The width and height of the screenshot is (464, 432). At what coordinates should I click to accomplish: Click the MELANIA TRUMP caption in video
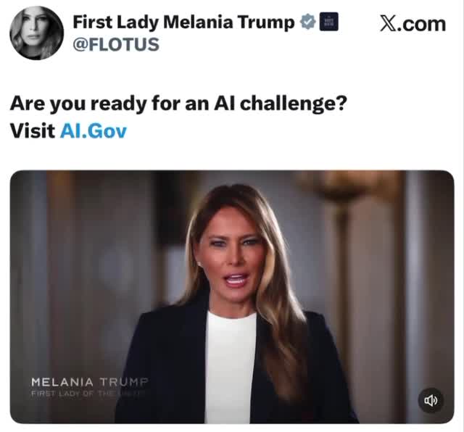[x=89, y=382]
